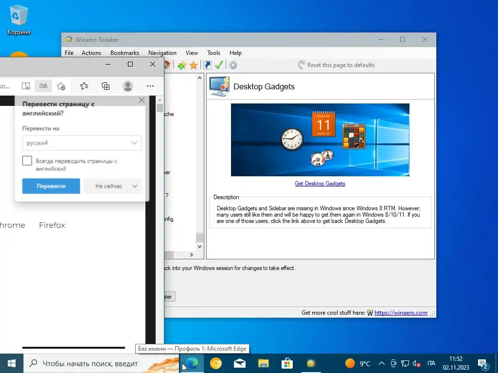
Task: Click the add bookmark icon in Winaero toolbar
Action: pyautogui.click(x=182, y=66)
